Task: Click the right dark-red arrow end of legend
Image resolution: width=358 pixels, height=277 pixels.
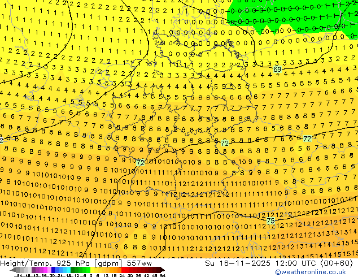Action: (162, 270)
